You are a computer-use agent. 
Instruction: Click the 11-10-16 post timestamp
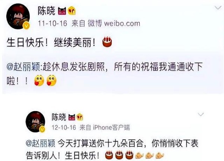point(52,23)
